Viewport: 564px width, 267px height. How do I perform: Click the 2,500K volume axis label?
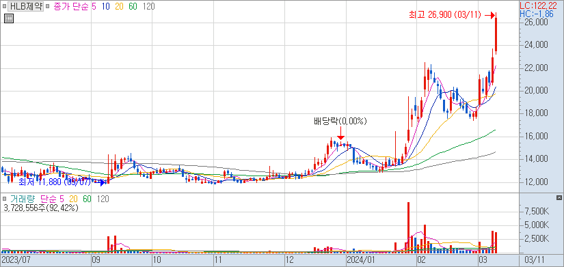pyautogui.click(x=537, y=239)
